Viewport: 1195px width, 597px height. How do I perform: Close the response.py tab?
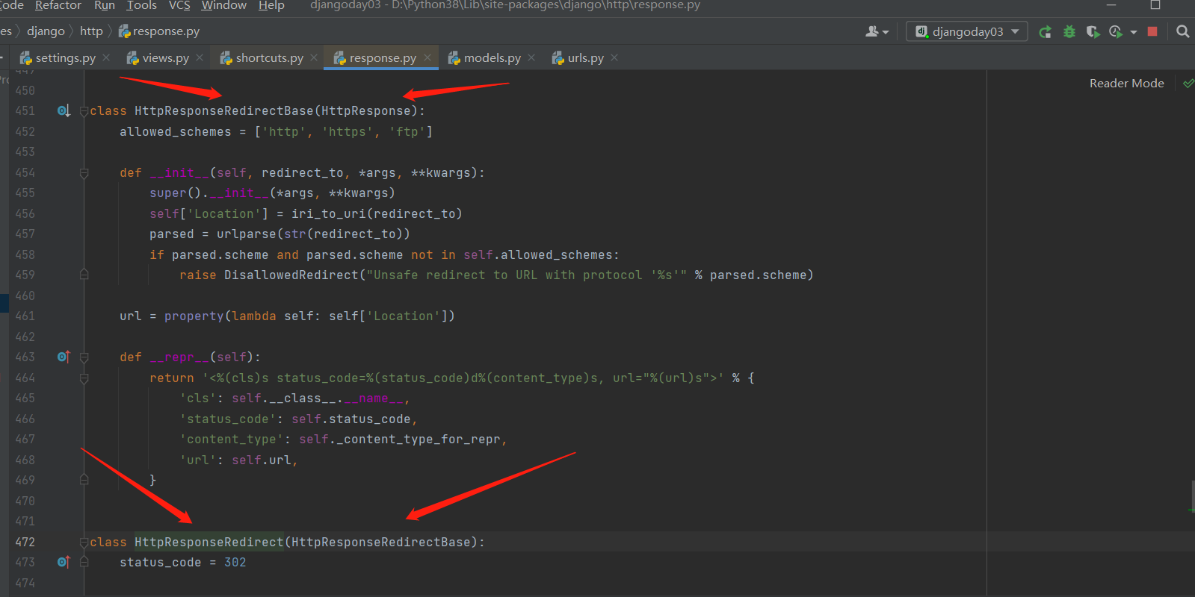click(427, 57)
